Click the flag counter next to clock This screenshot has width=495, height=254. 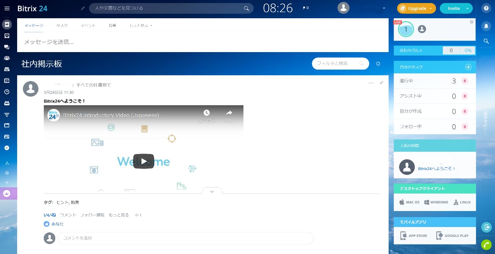point(306,8)
